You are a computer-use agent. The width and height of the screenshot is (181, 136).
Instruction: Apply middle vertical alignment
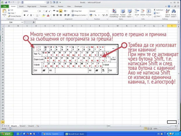click(58, 11)
